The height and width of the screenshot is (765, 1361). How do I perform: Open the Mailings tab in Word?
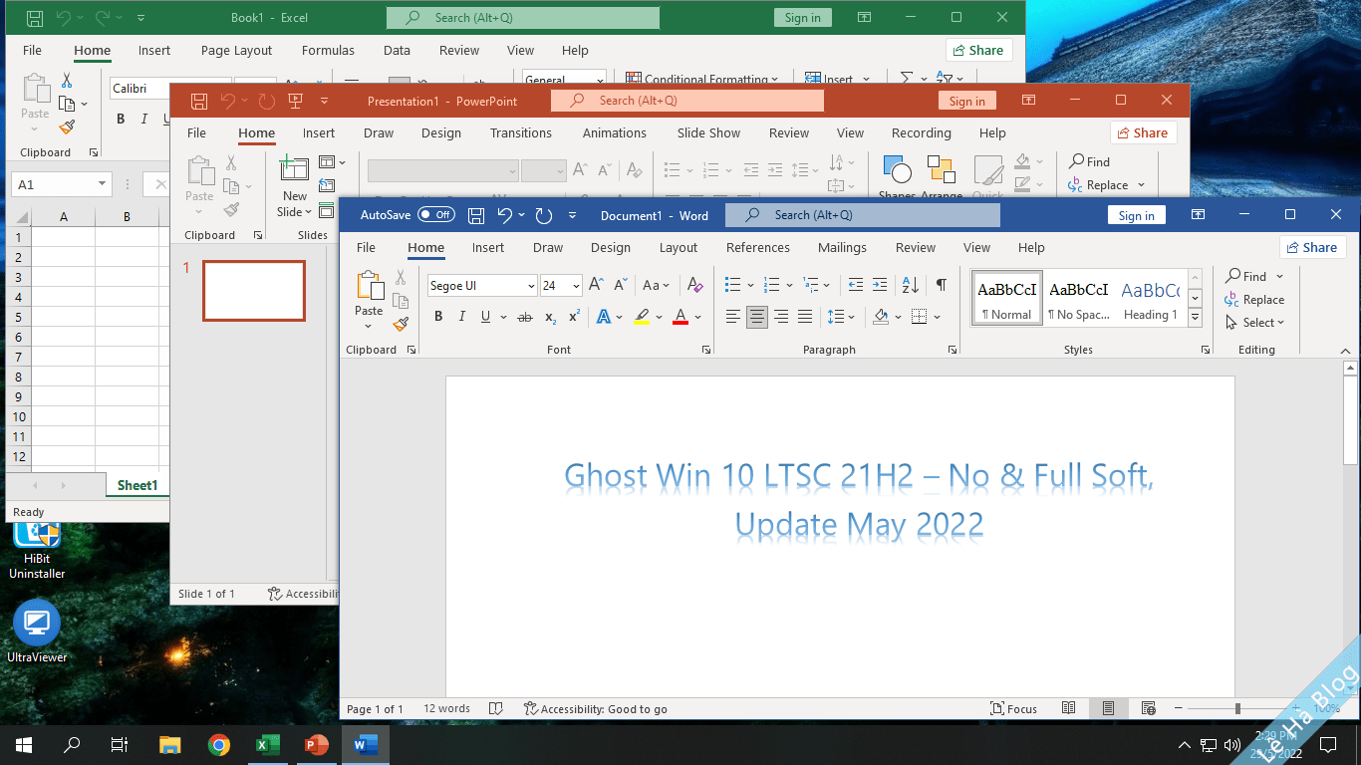842,247
